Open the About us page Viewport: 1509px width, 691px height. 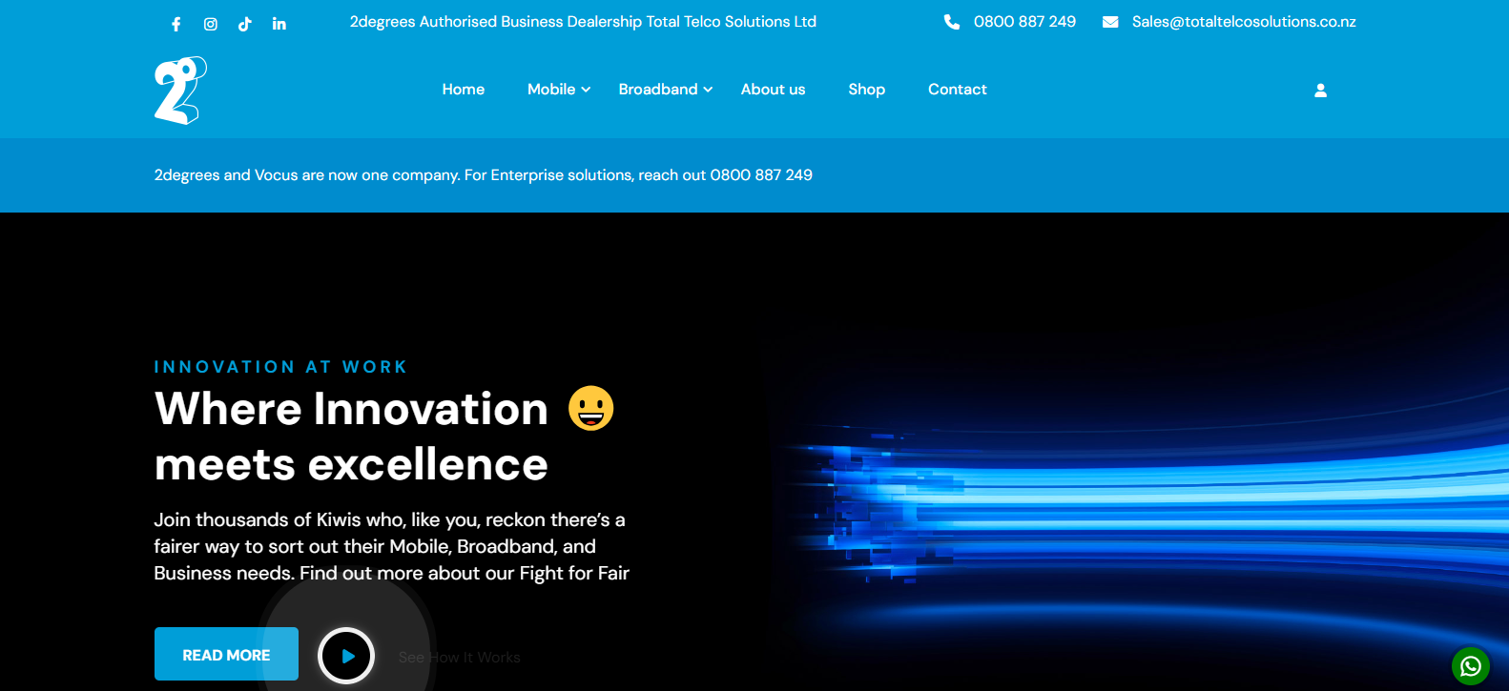point(773,90)
